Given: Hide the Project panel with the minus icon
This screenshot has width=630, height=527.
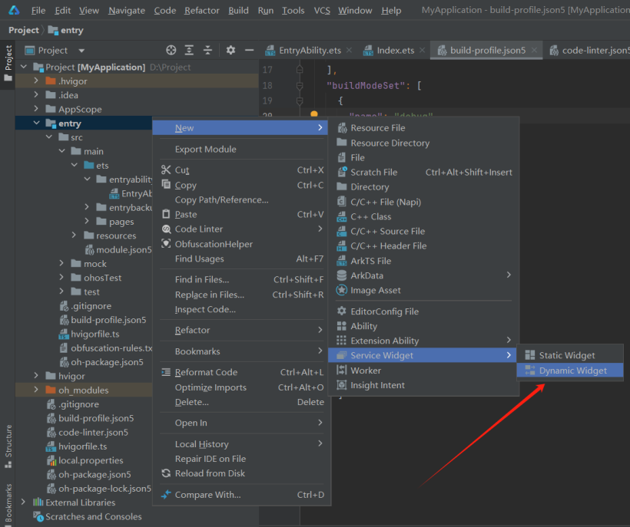Looking at the screenshot, I should pos(249,50).
